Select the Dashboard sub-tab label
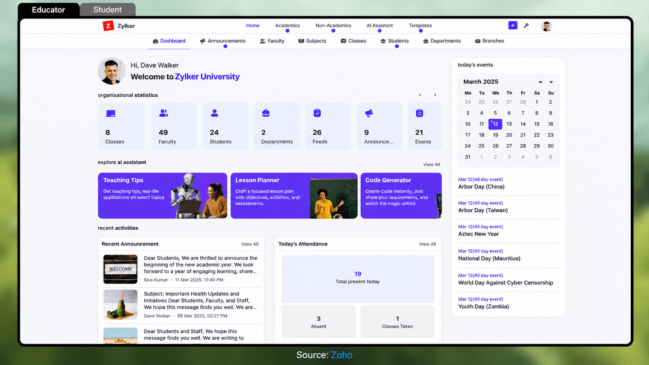Screen dimensions: 649x365 [173, 41]
